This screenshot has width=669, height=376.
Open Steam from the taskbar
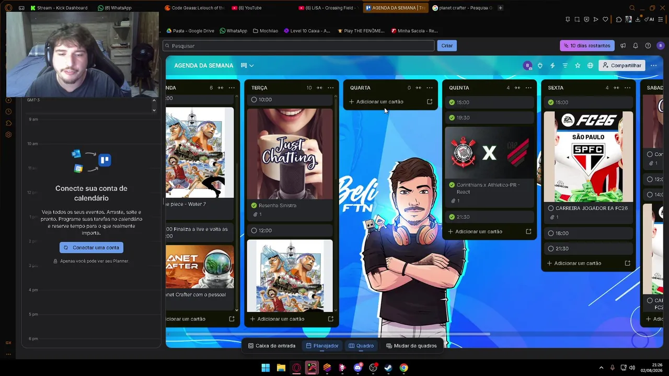pos(388,368)
